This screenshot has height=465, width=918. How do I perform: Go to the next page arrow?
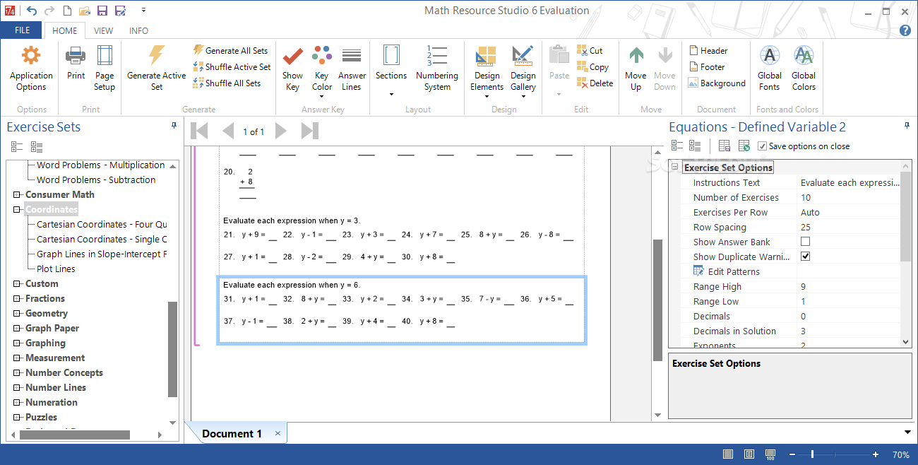[x=281, y=131]
